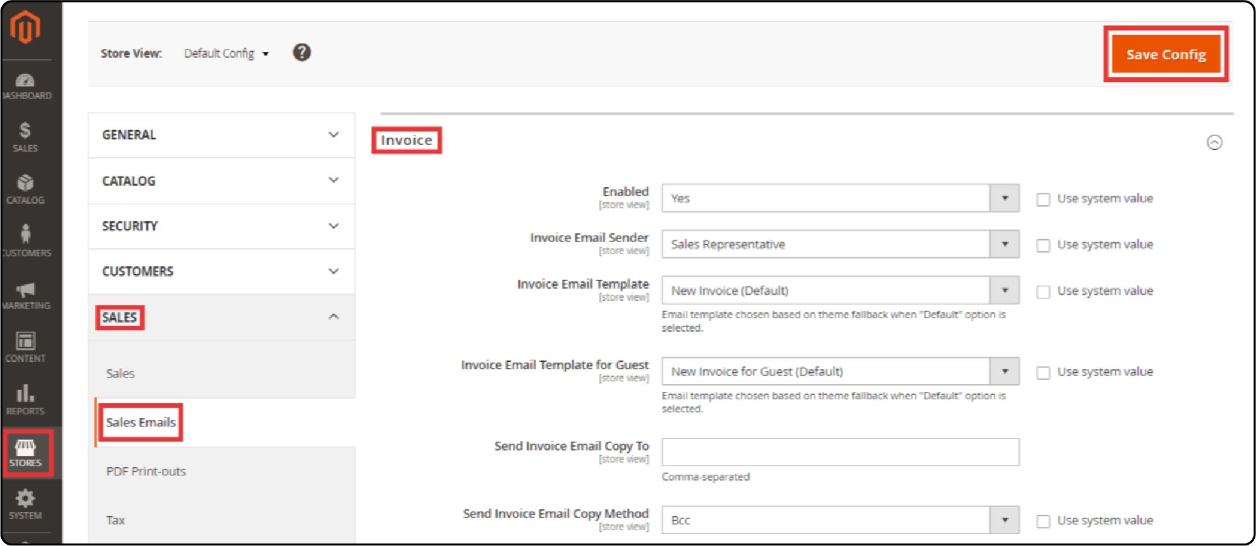Click the help question mark icon

pyautogui.click(x=302, y=53)
